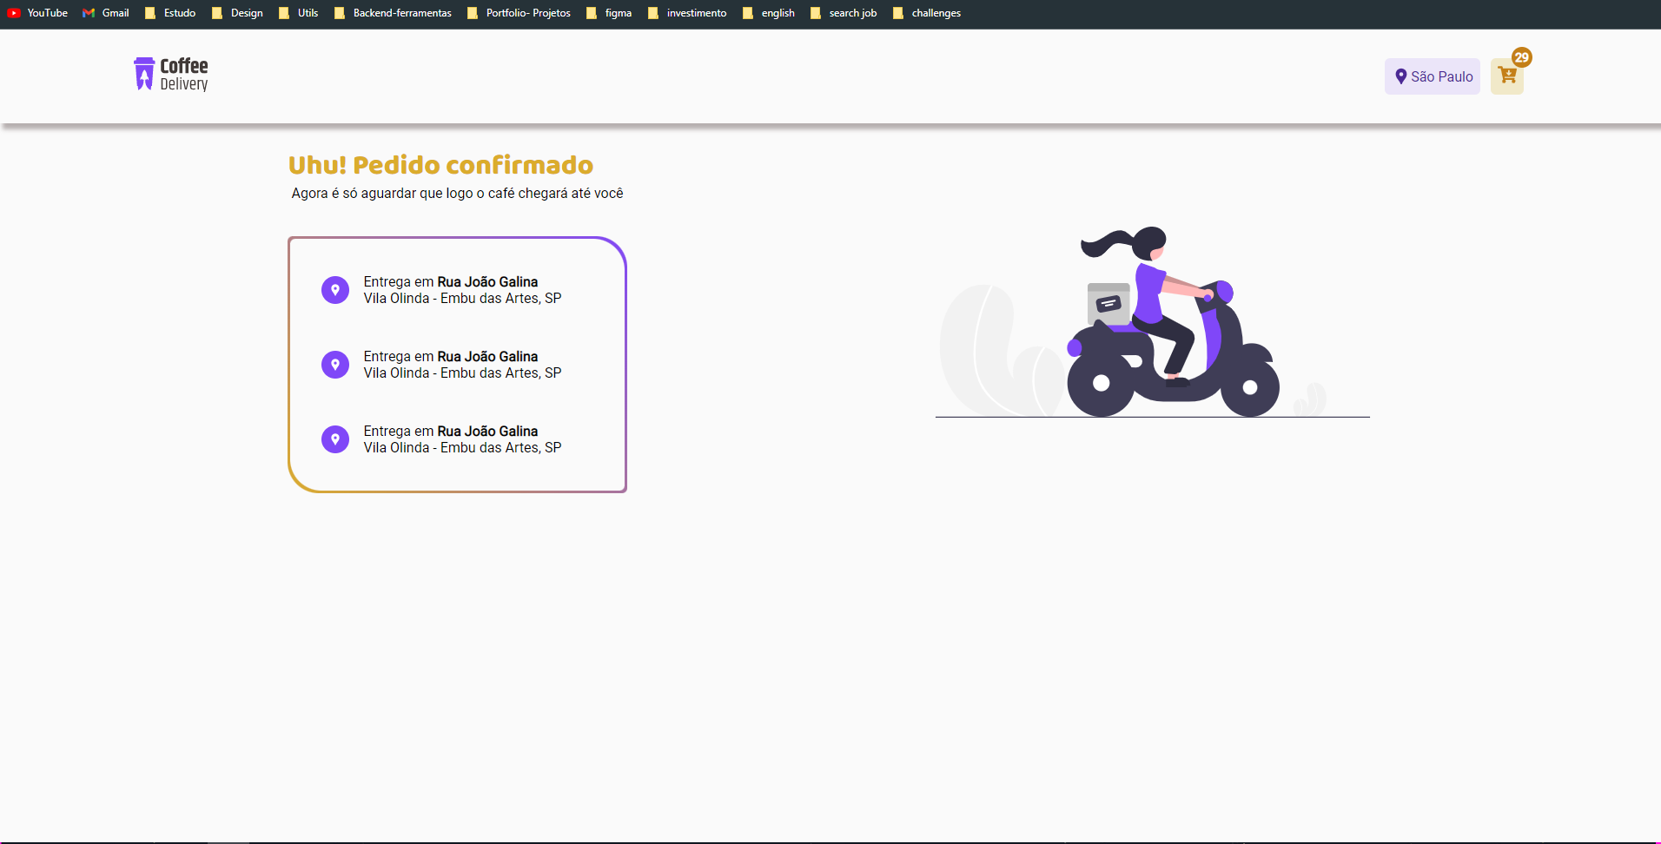Viewport: 1661px width, 844px height.
Task: Open the figma bookmarks folder
Action: point(609,13)
